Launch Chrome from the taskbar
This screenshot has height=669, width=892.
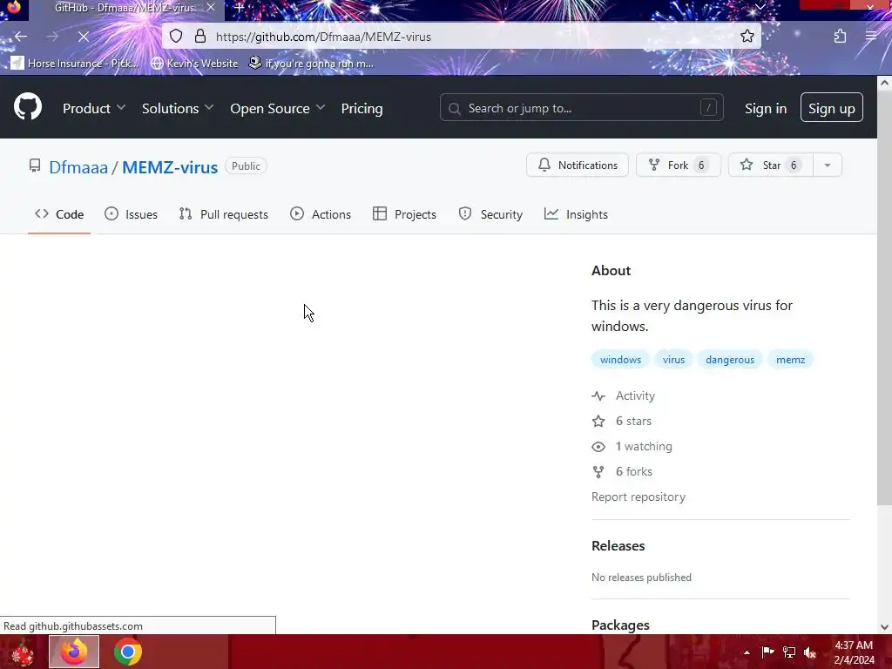coord(127,652)
